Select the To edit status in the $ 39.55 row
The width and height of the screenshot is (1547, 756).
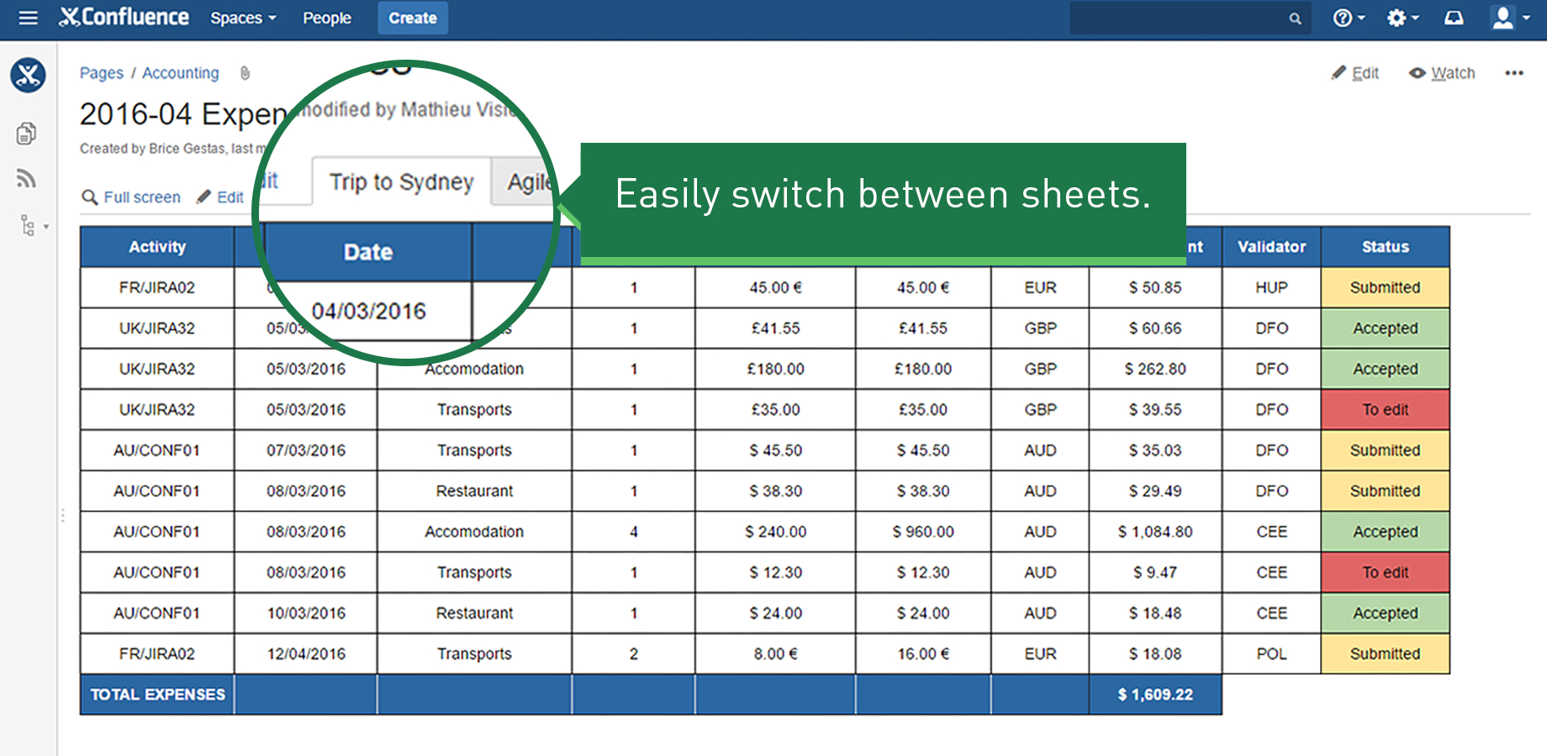click(1386, 410)
